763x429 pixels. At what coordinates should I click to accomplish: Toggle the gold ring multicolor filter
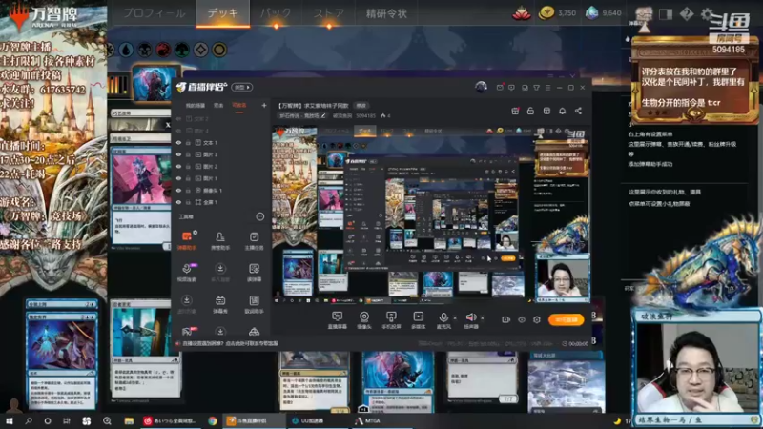pyautogui.click(x=219, y=50)
